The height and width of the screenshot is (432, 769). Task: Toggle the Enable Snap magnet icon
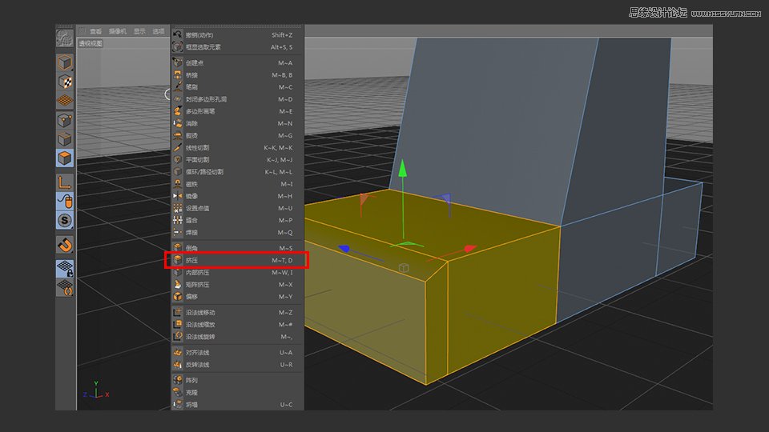[x=66, y=244]
